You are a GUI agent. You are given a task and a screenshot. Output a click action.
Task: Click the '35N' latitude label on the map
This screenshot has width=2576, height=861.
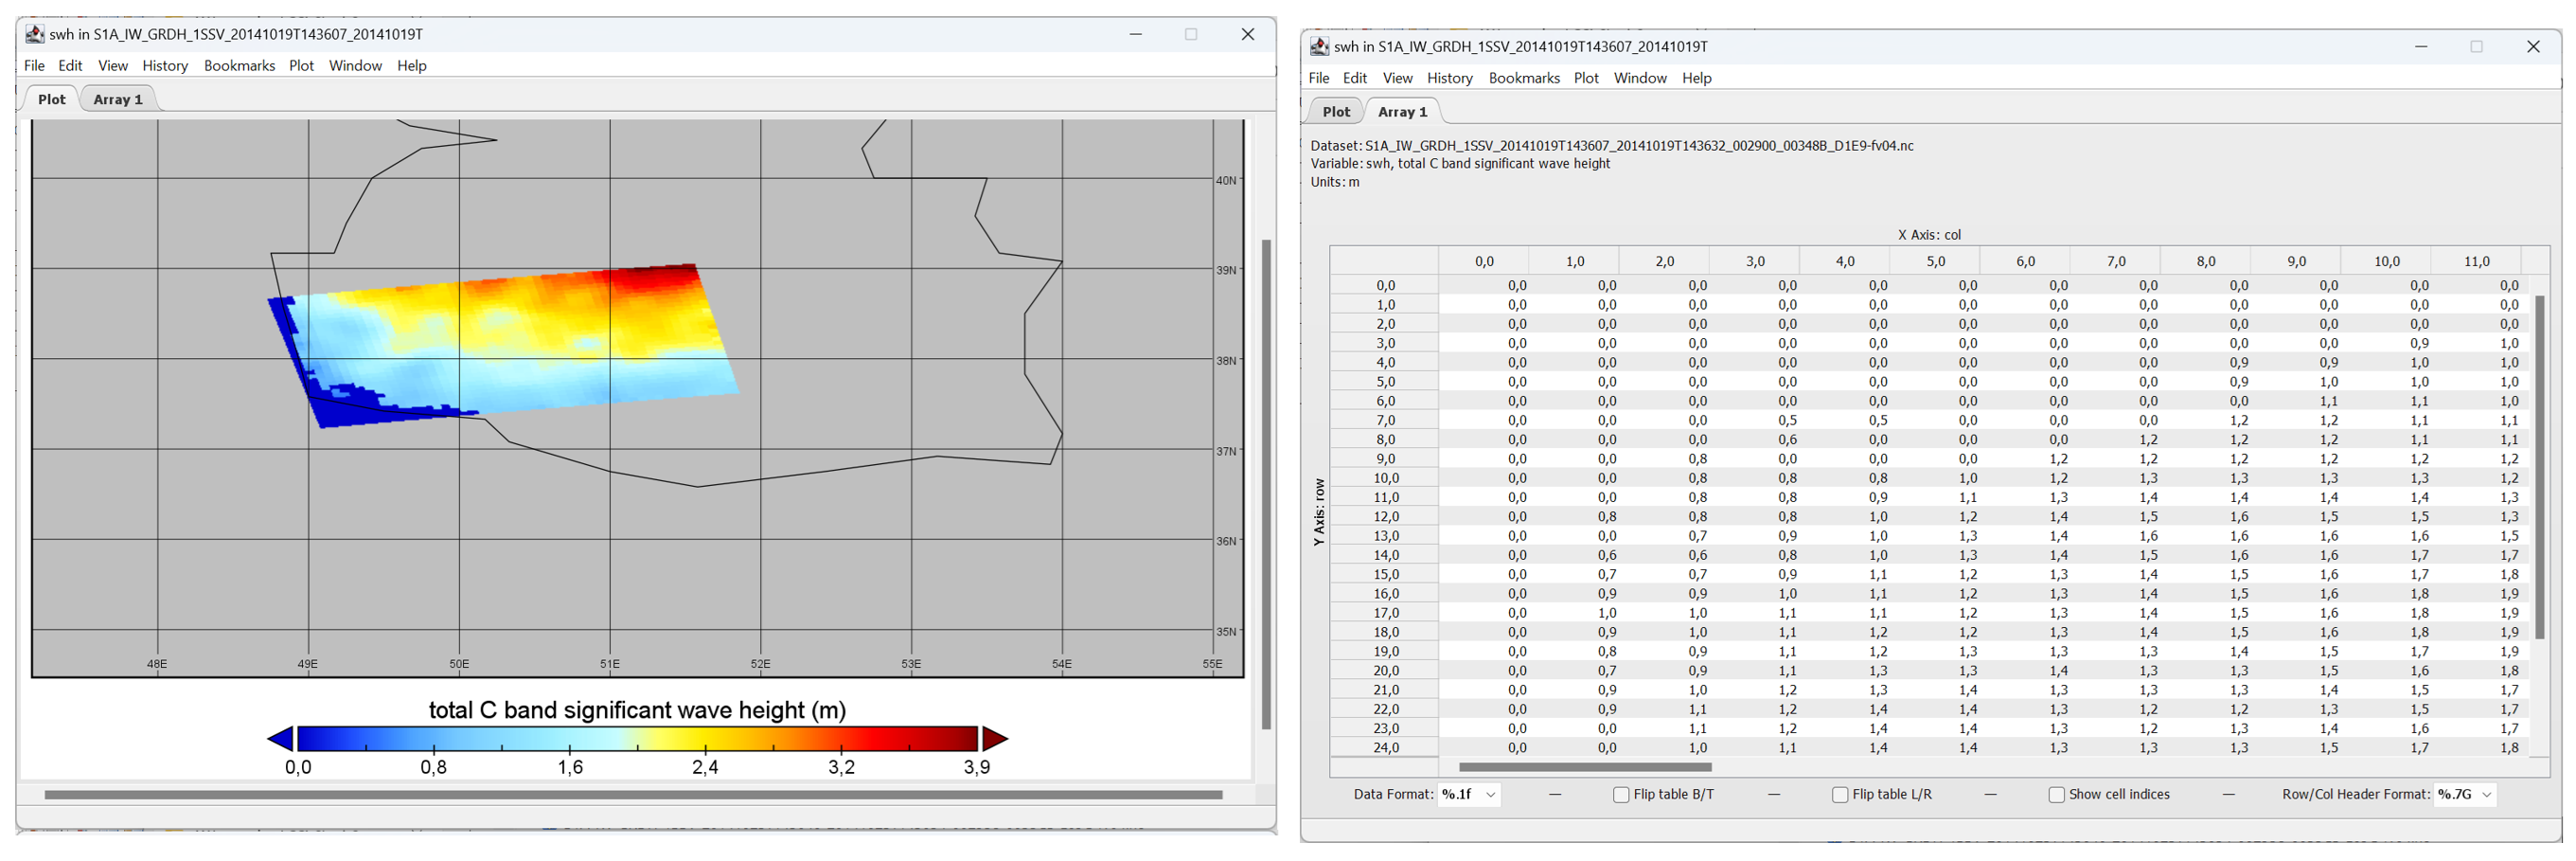(1226, 632)
